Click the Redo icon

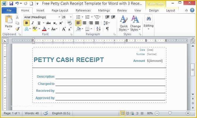coord(26,3)
